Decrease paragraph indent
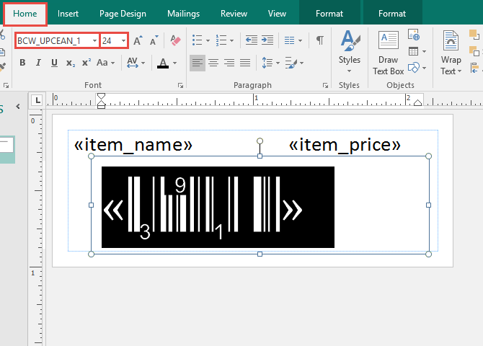The width and height of the screenshot is (483, 346). pos(252,40)
